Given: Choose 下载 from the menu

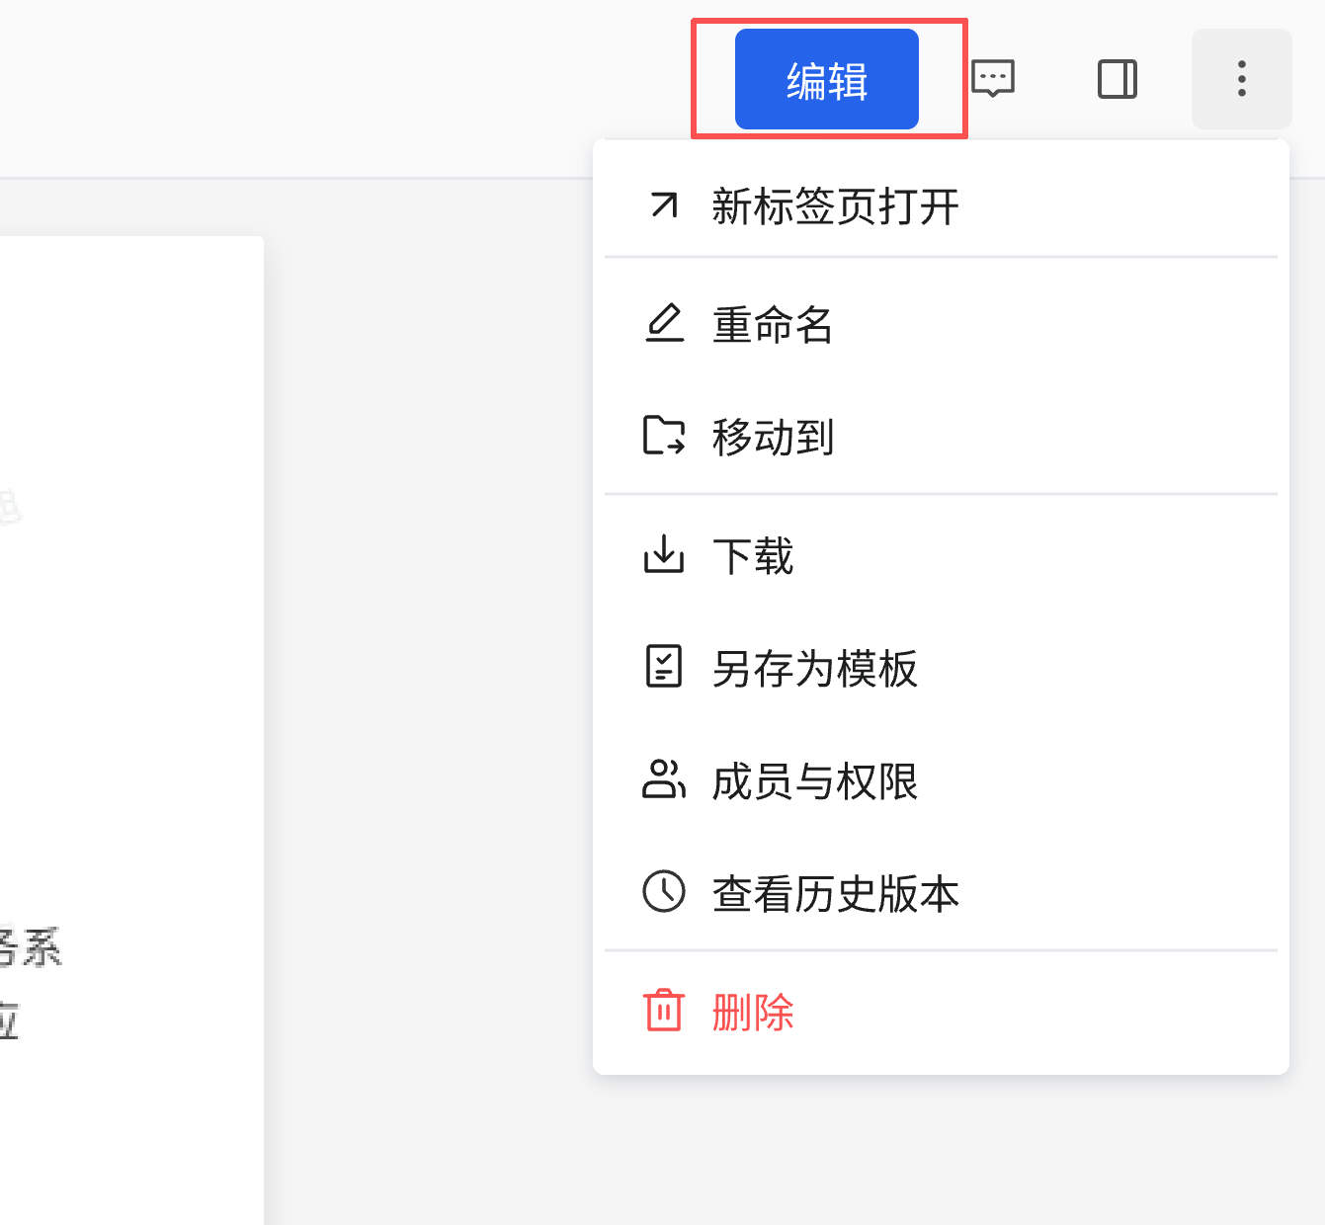Looking at the screenshot, I should [x=753, y=555].
